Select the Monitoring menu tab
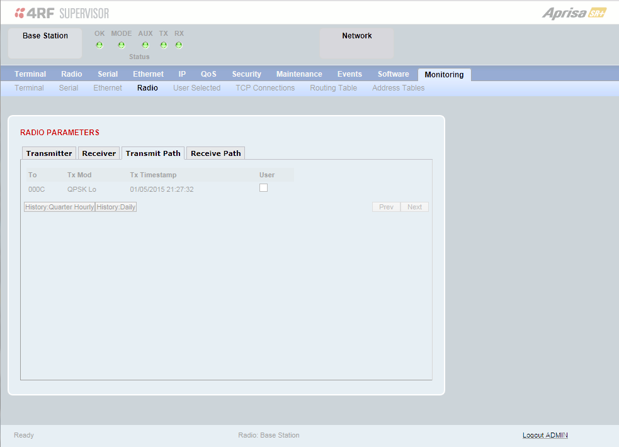This screenshot has width=619, height=447. [444, 74]
